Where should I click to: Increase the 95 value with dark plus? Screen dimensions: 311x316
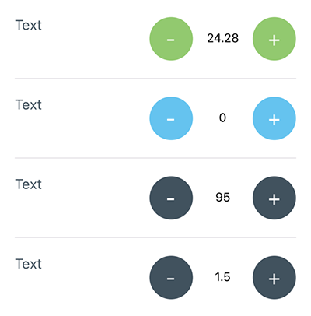pos(274,198)
